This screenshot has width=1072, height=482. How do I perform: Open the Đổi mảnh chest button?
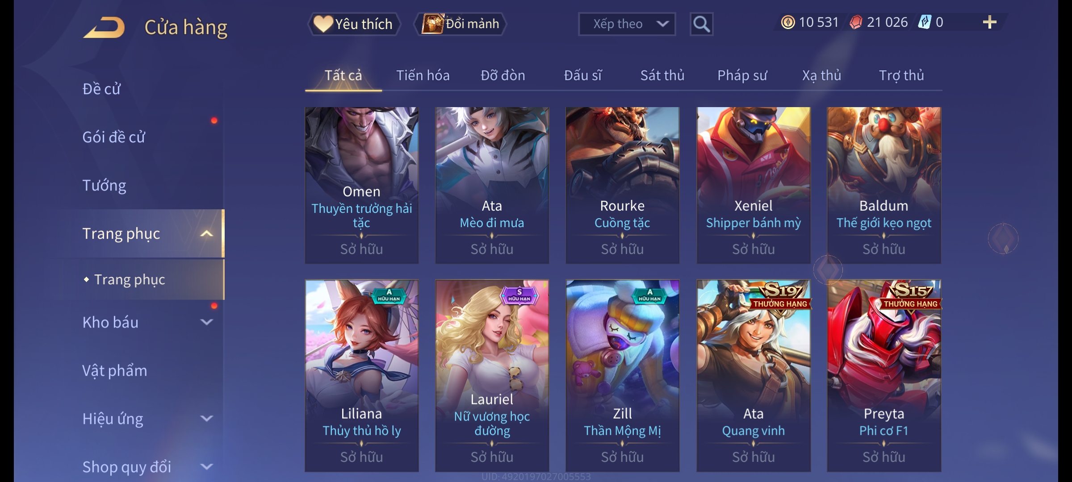460,24
